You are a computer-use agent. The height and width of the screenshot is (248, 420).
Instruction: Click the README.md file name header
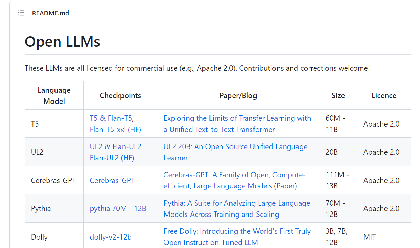click(x=50, y=13)
